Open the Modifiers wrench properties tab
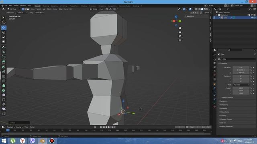This screenshot has width=257, height=144. pos(214,88)
